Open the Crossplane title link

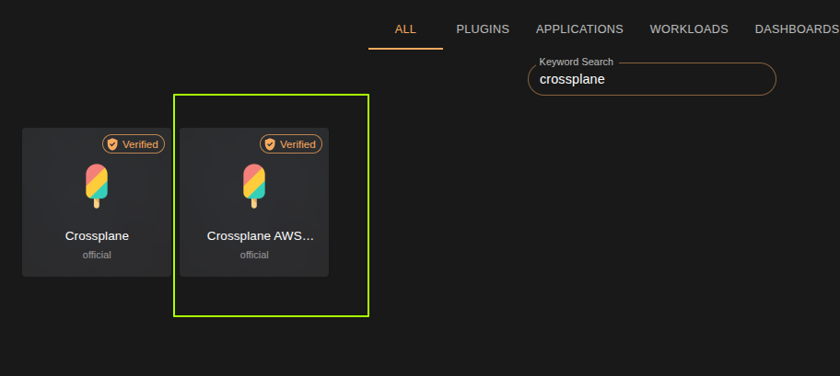97,236
